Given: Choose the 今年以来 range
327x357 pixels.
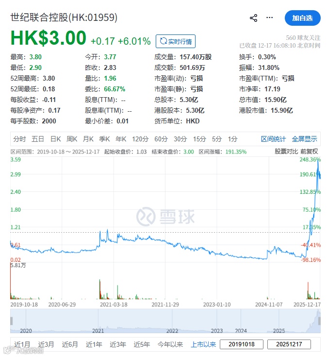Looking at the screenshot, I should coord(170,344).
